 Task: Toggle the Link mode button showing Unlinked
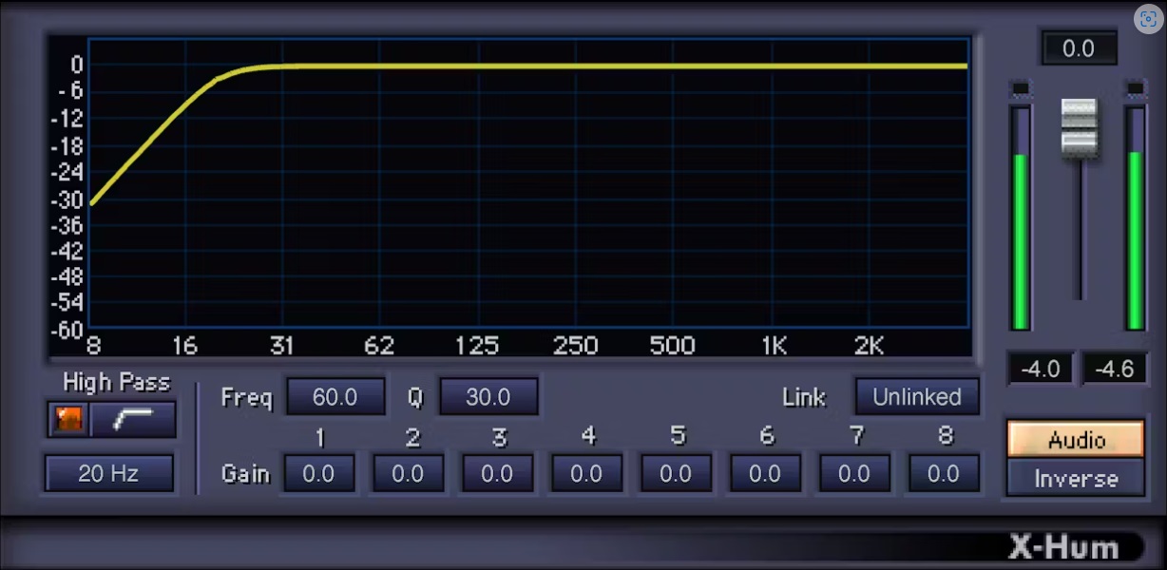(916, 397)
